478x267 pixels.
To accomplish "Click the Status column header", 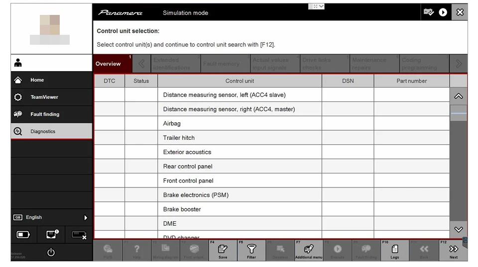I will click(x=141, y=81).
